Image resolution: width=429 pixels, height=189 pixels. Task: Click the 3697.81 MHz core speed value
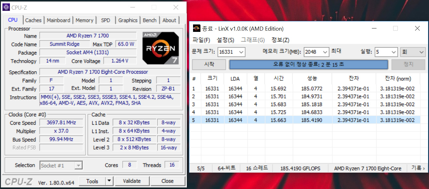(61, 122)
